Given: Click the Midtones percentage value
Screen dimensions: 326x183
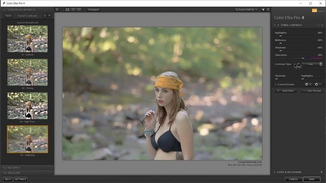Looking at the screenshot, I should click(x=320, y=40).
